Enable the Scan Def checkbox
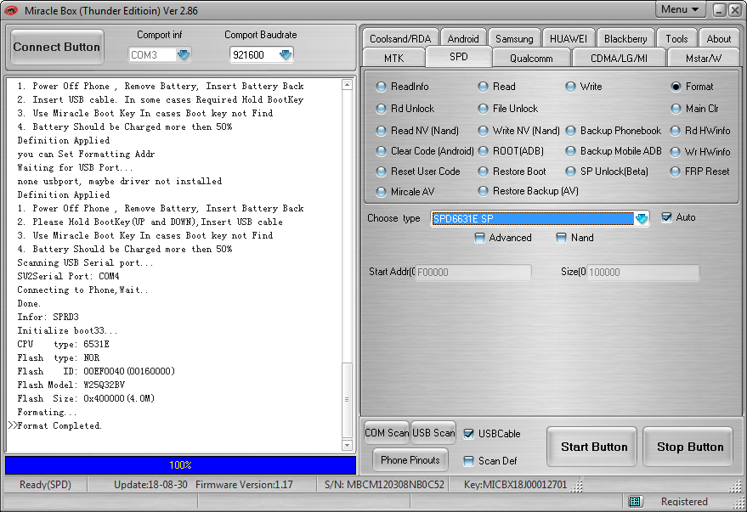Screen dimensions: 747x512 click(x=469, y=460)
